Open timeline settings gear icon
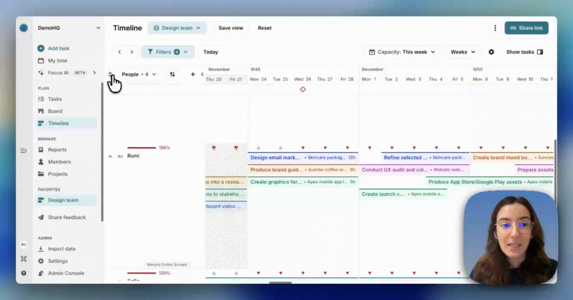The width and height of the screenshot is (573, 300). click(491, 52)
